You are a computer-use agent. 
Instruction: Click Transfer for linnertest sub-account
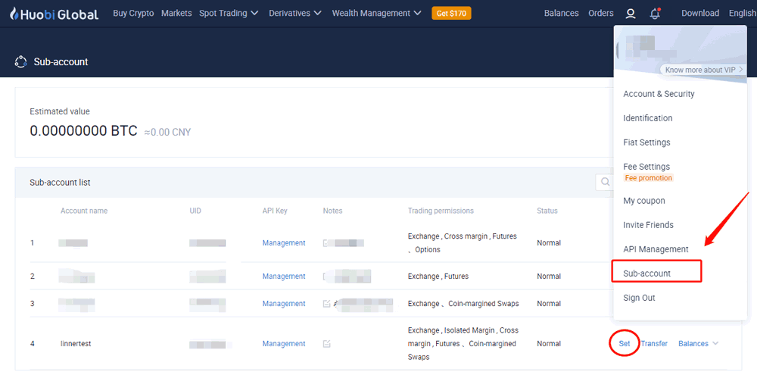pyautogui.click(x=654, y=343)
